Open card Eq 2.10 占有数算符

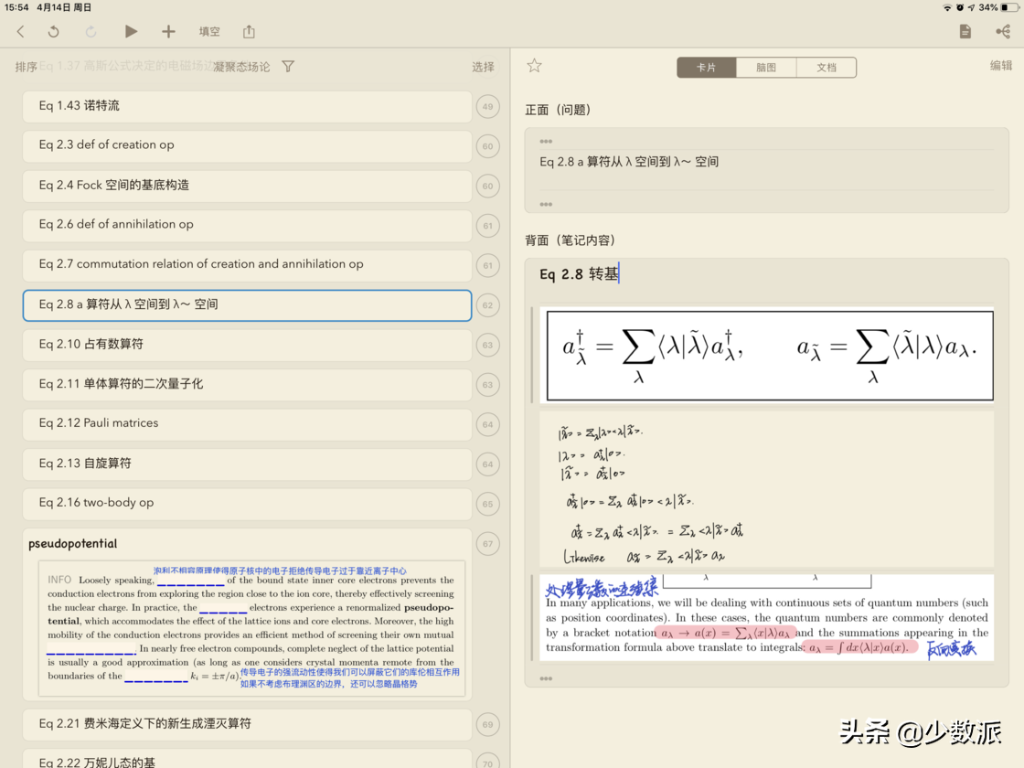(247, 345)
